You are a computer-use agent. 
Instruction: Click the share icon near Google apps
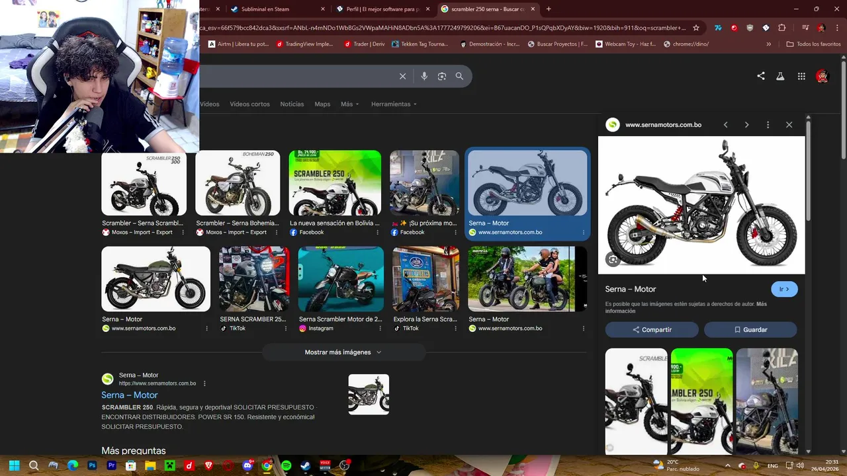tap(761, 76)
